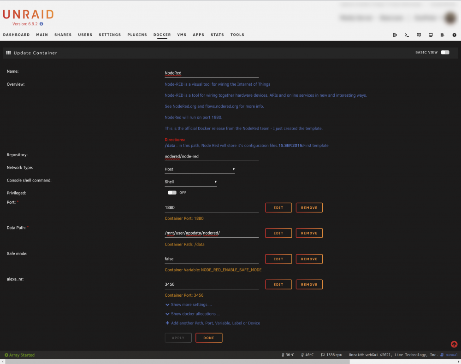The width and height of the screenshot is (461, 364).
Task: Toggle the Basic View switch
Action: click(445, 52)
